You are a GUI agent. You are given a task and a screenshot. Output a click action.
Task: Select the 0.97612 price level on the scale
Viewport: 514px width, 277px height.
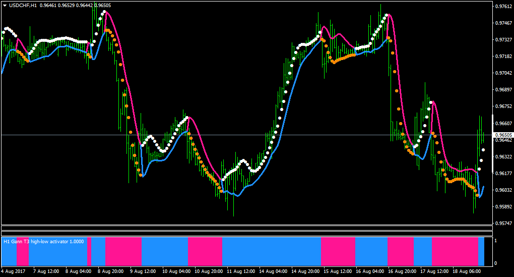click(x=504, y=6)
